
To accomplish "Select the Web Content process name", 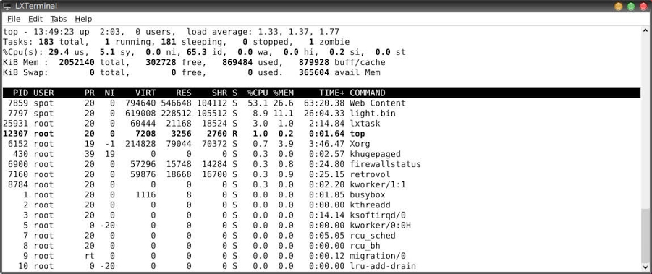I will click(x=378, y=103).
